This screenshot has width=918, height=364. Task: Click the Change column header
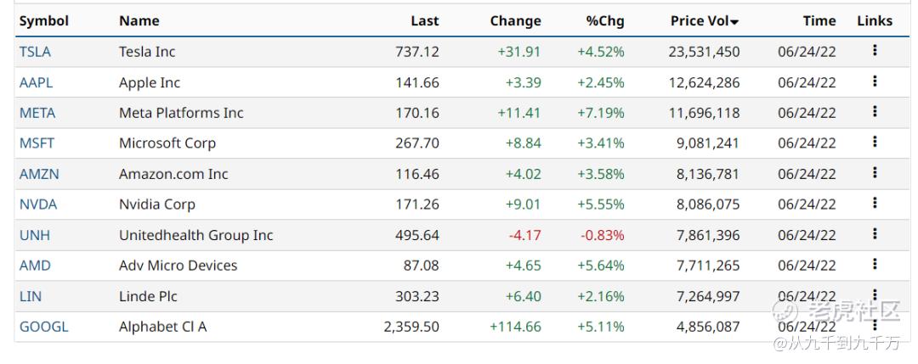pyautogui.click(x=515, y=21)
